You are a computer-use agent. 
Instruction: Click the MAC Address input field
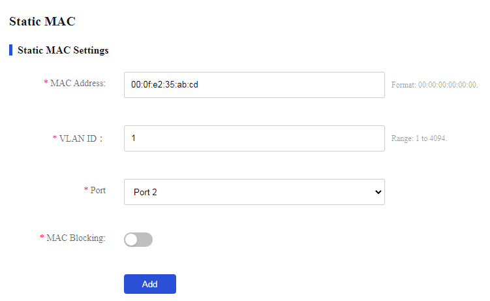(254, 85)
